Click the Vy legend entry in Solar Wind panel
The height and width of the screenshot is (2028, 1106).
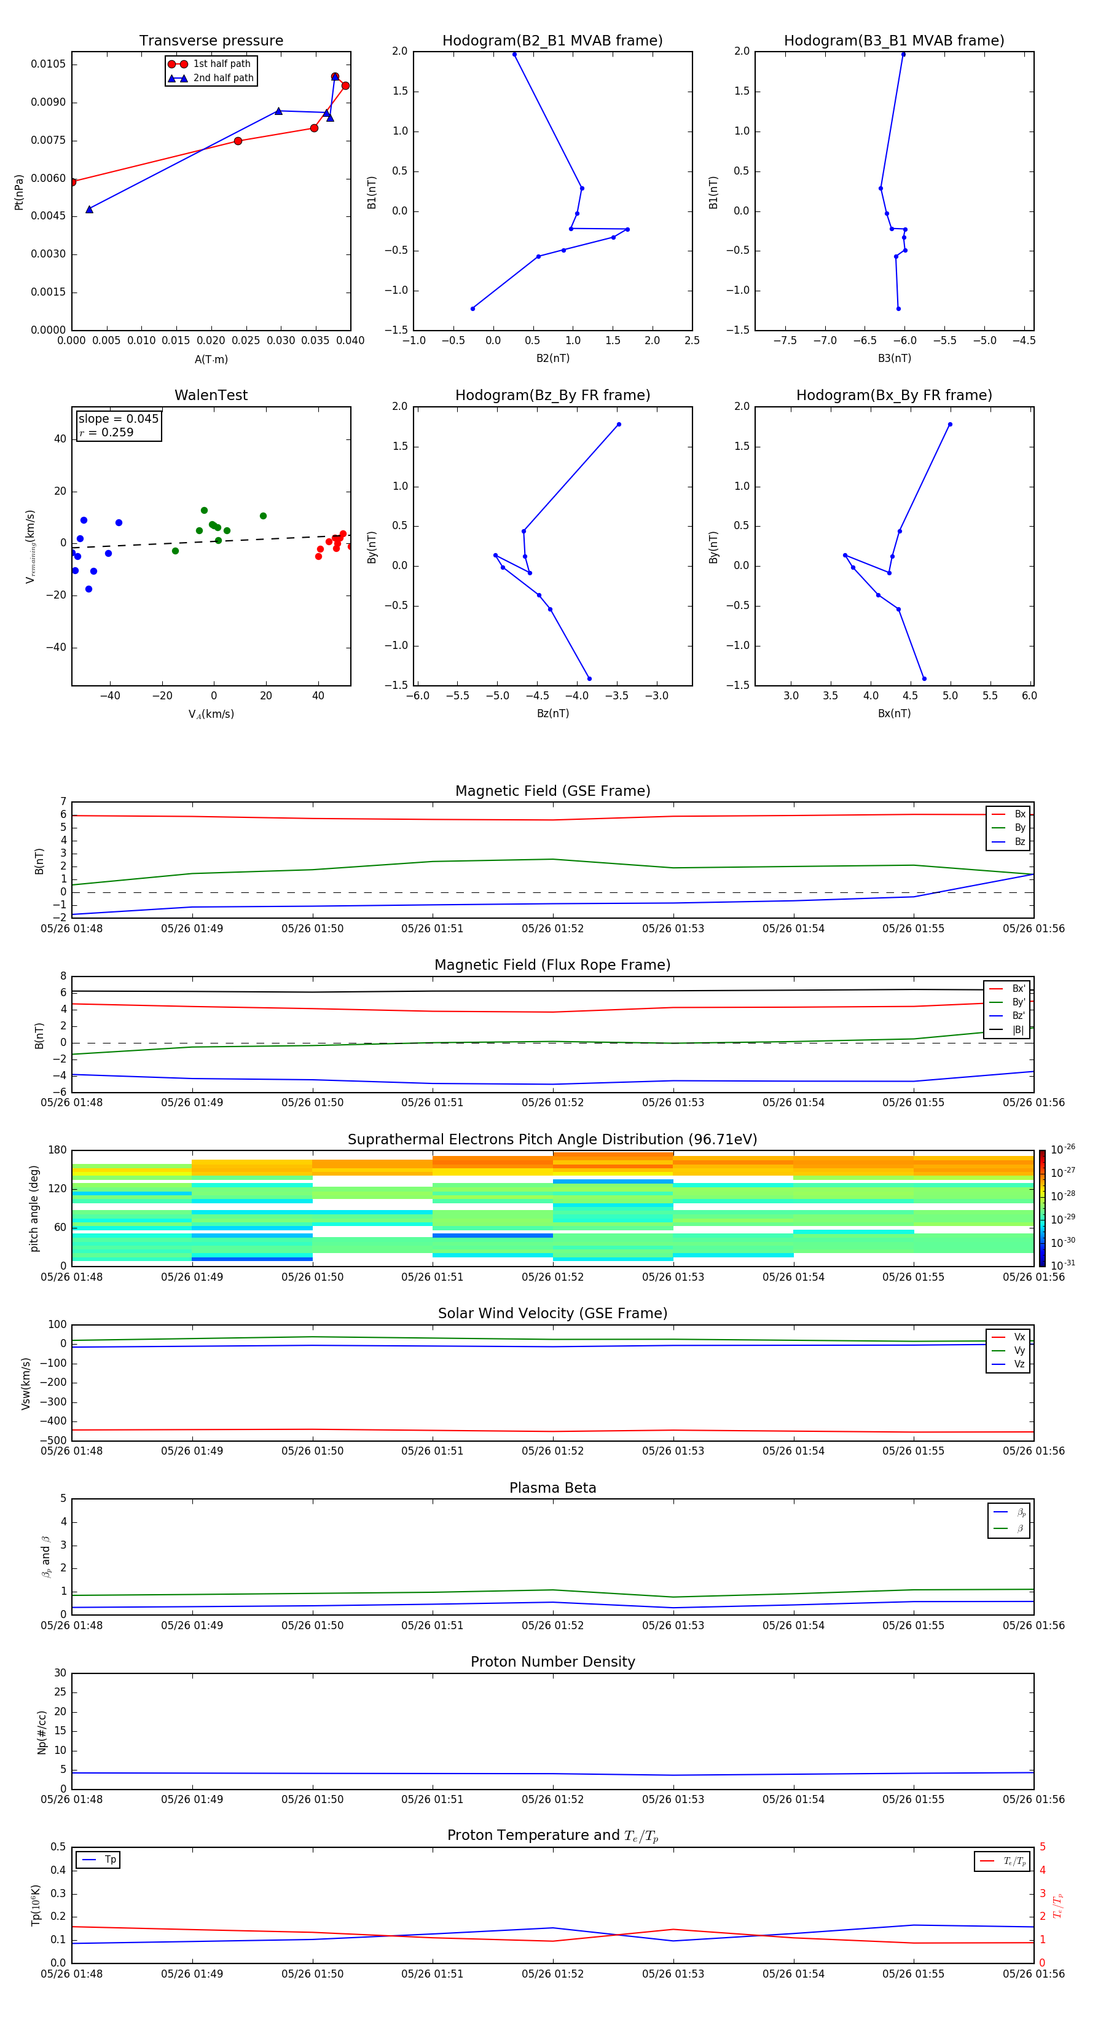(x=1009, y=1350)
